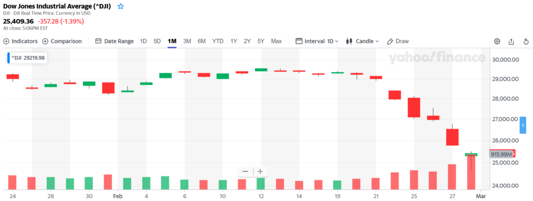Select the 2Y time range
Screen dimensions: 533x201
point(247,42)
